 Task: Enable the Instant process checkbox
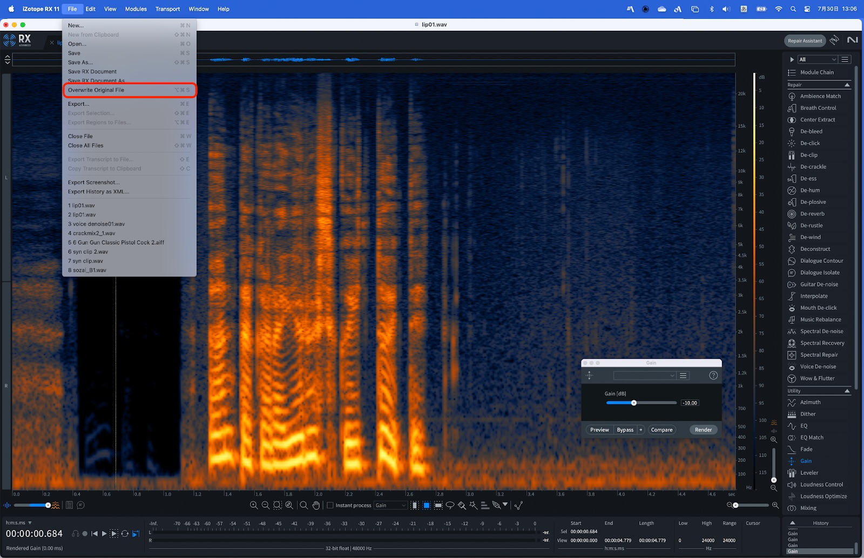[330, 506]
